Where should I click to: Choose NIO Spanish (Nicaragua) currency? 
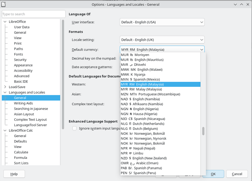160,118
